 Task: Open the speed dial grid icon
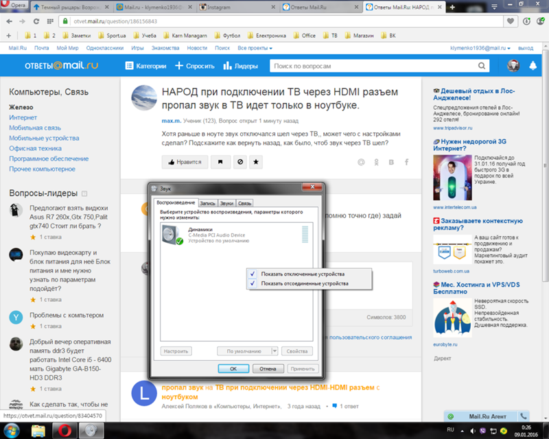coord(50,21)
